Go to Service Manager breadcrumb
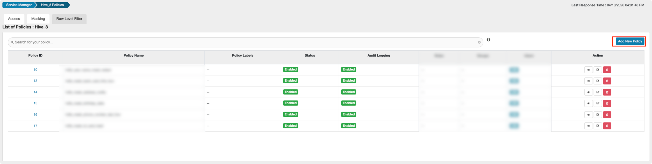The image size is (652, 164). click(19, 5)
